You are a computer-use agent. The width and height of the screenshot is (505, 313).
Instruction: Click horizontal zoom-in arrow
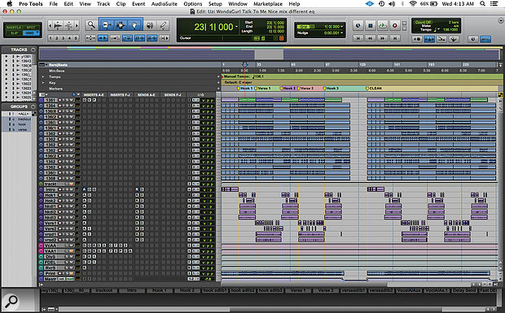point(77,25)
